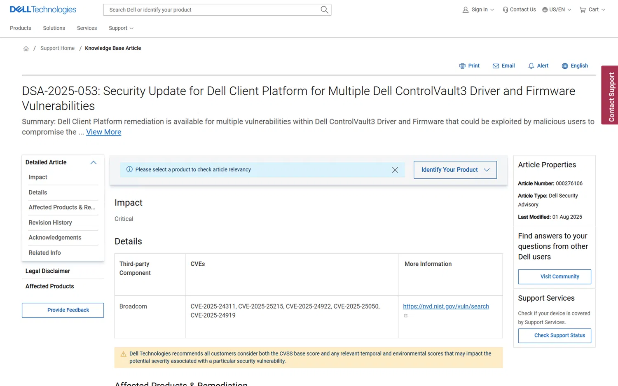
Task: Open the Solutions menu
Action: coord(54,28)
